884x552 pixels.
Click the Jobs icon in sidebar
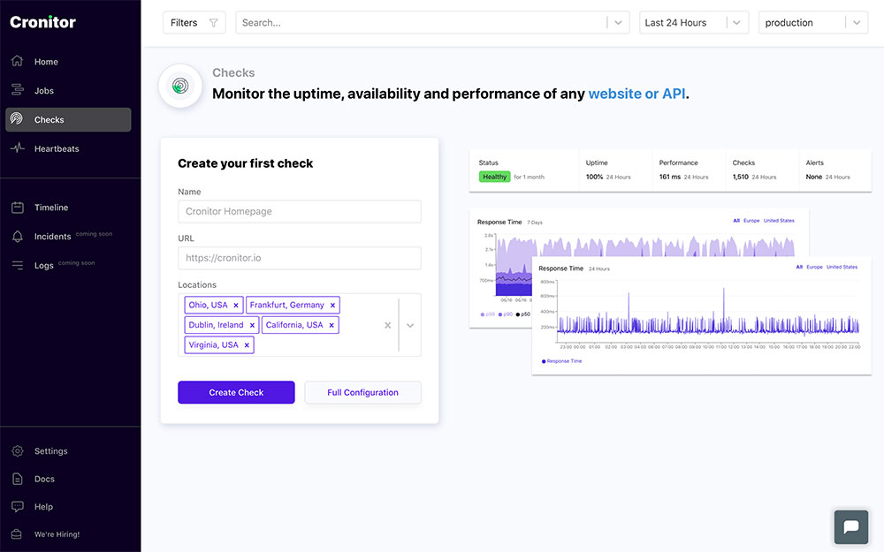[x=18, y=90]
